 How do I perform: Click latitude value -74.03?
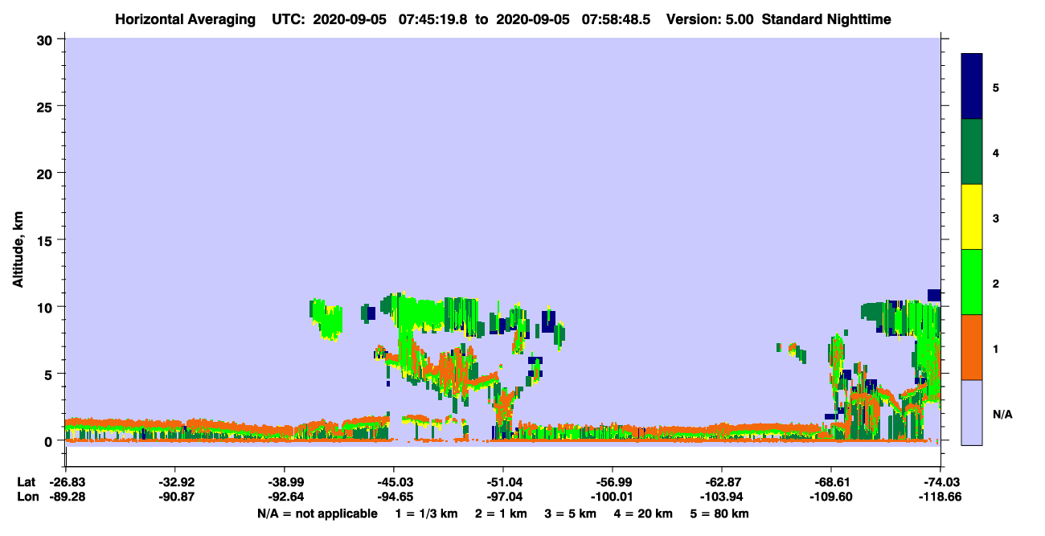[x=940, y=482]
